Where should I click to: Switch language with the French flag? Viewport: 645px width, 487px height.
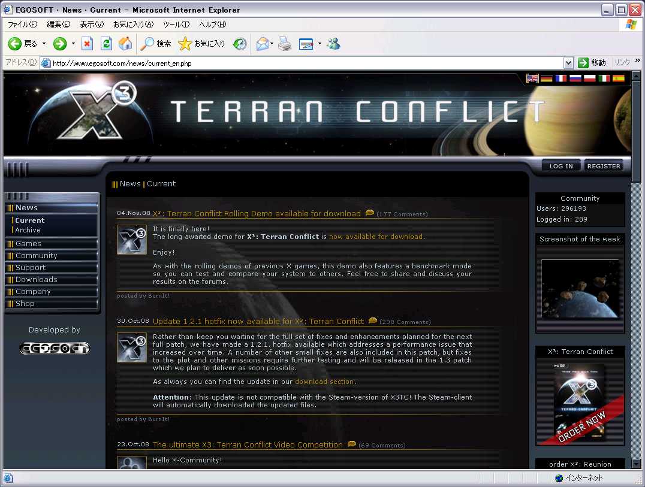coord(560,78)
